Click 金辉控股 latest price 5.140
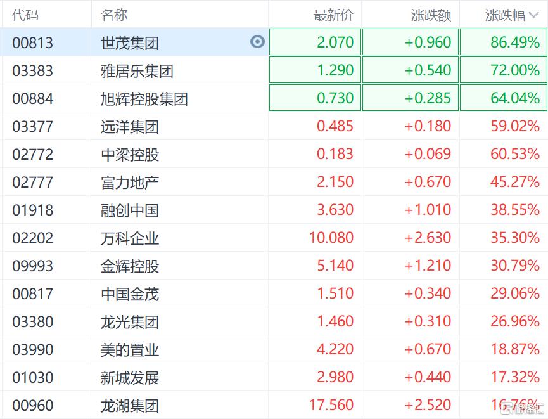The width and height of the screenshot is (548, 419). point(335,266)
